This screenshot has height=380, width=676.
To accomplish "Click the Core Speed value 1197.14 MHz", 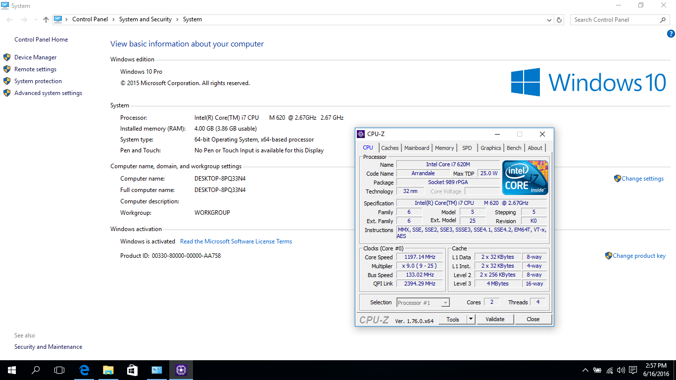I will [x=420, y=257].
